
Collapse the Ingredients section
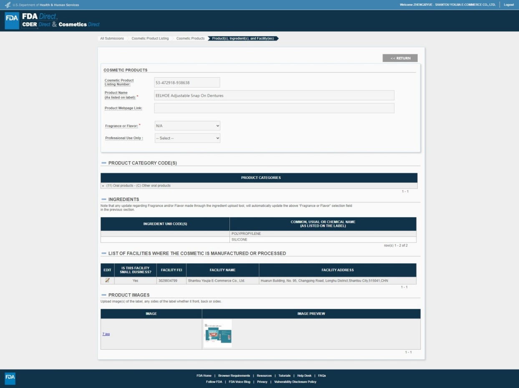pyautogui.click(x=104, y=199)
